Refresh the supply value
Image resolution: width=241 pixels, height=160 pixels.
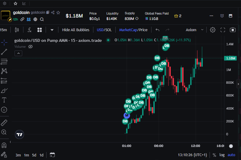pyautogui.click(x=137, y=18)
